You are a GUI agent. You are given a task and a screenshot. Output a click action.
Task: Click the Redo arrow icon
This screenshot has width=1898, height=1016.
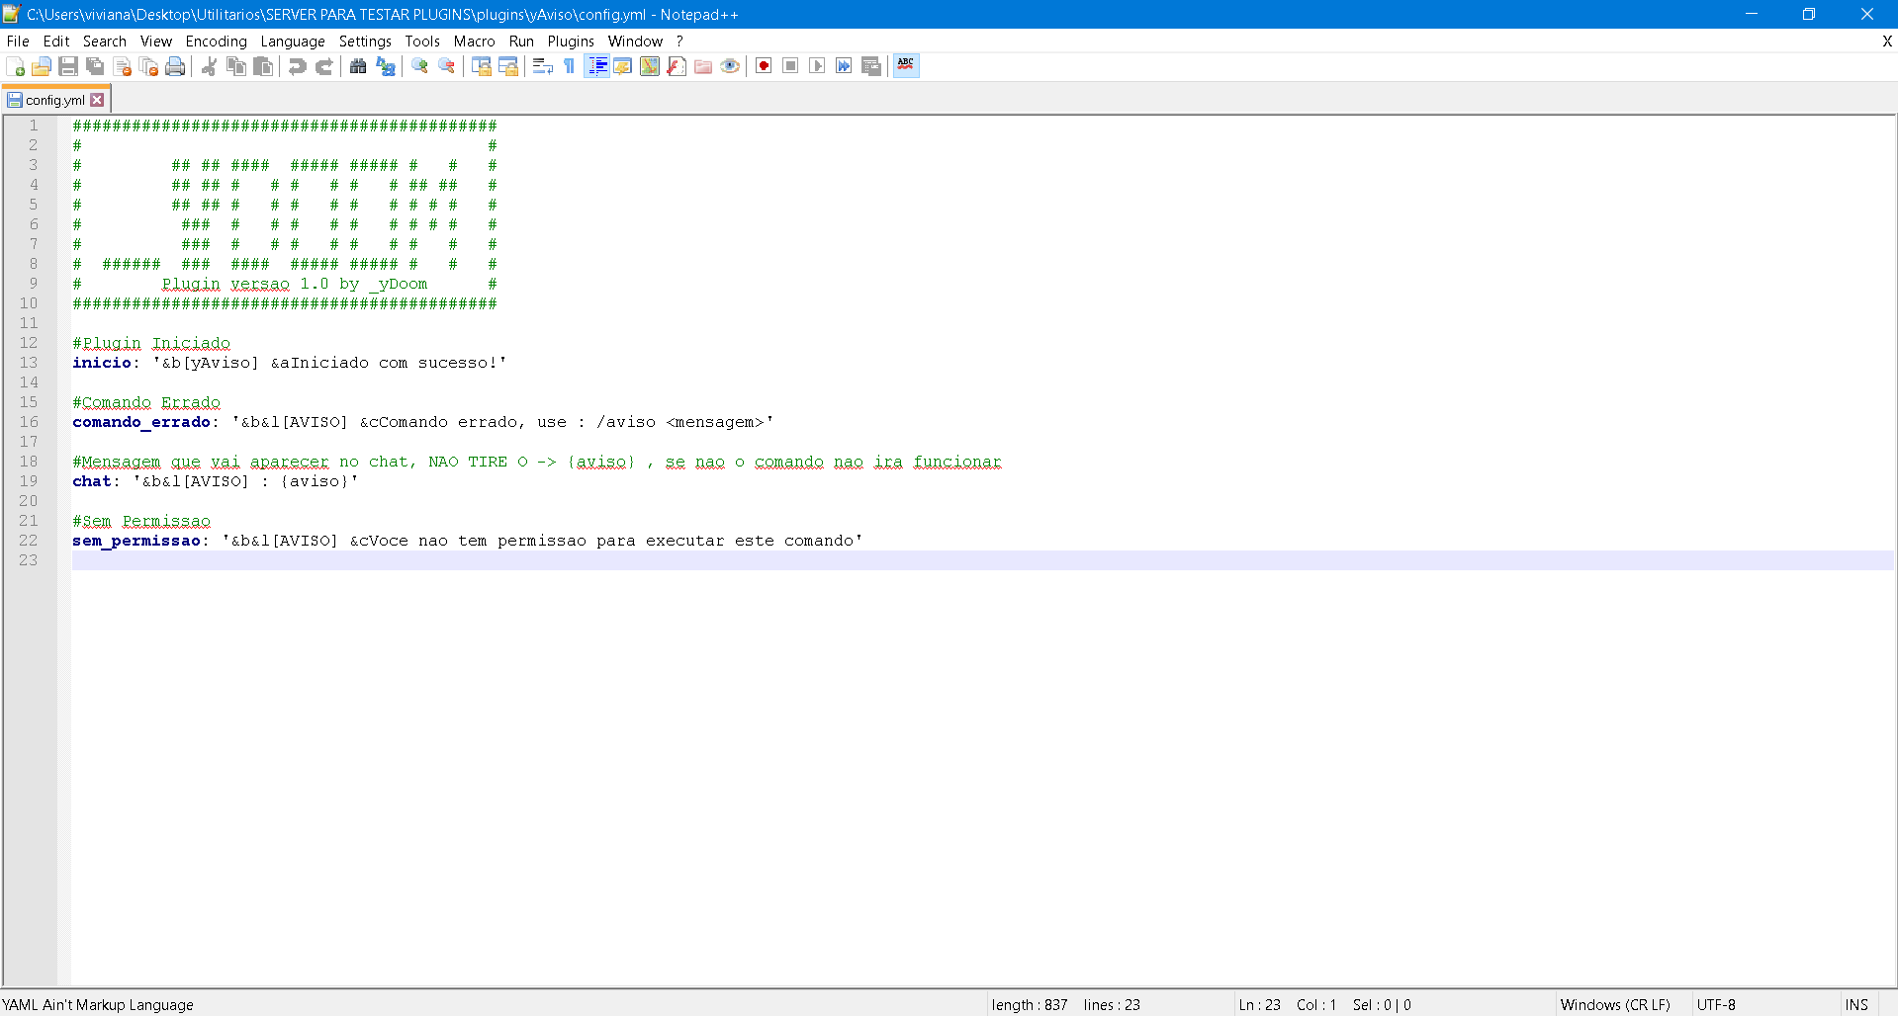pos(324,66)
